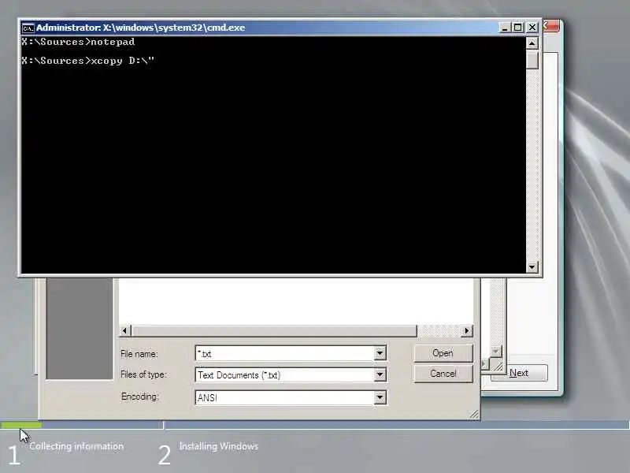This screenshot has height=473, width=630.
Task: Click the Administrator cmd.exe title text
Action: coord(141,28)
